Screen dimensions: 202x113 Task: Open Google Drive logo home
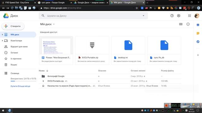10,16
